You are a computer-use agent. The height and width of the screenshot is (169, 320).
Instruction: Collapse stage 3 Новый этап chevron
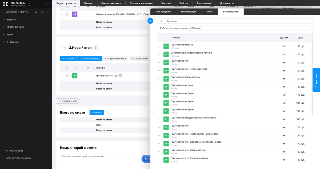[x=66, y=48]
